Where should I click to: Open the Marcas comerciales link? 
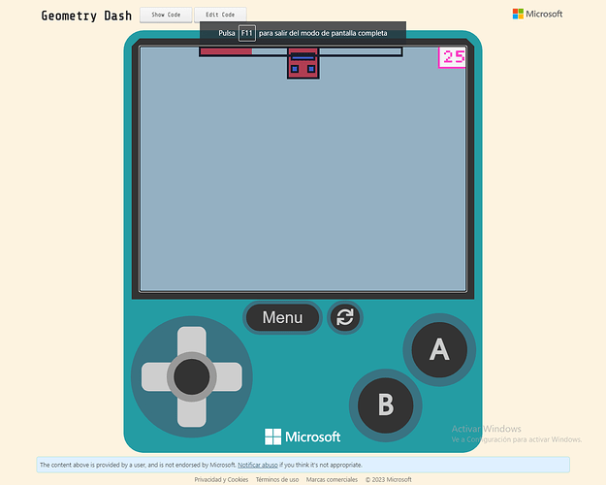(x=332, y=479)
